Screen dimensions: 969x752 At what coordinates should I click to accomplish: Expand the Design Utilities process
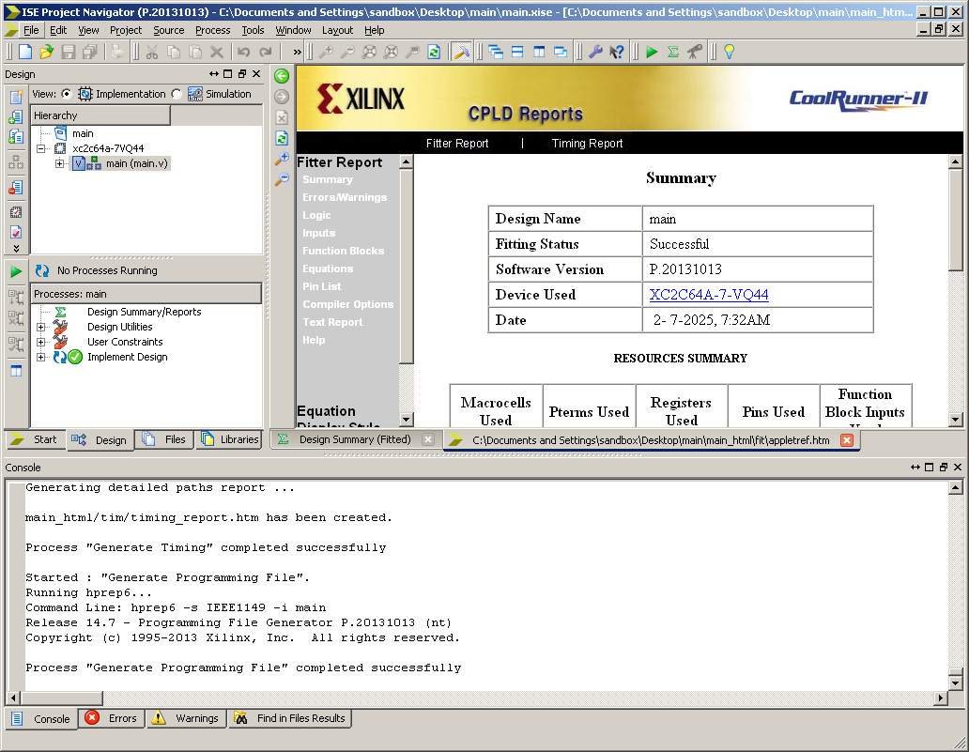tap(41, 327)
